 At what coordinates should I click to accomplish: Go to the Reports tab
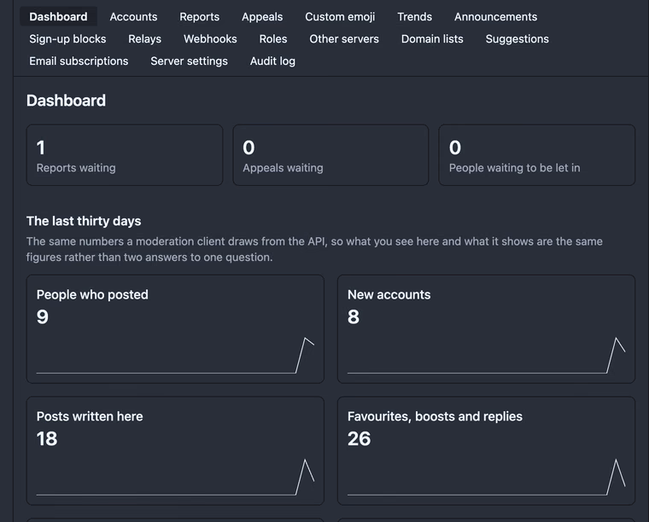[x=200, y=16]
